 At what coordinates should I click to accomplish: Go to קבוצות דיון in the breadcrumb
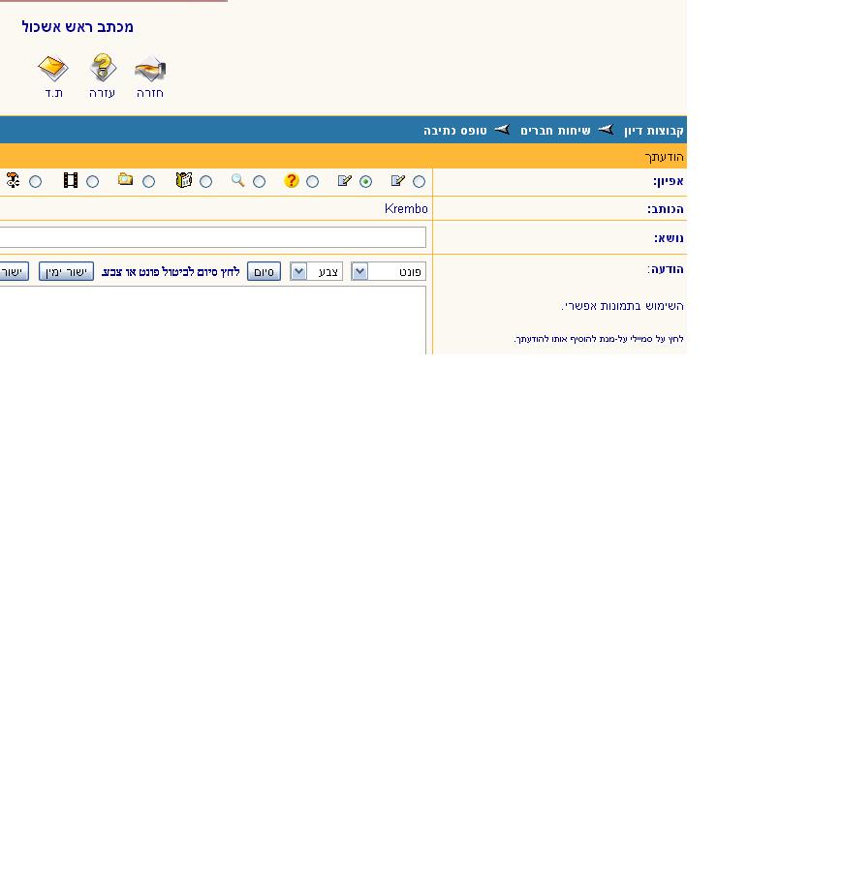pyautogui.click(x=654, y=130)
